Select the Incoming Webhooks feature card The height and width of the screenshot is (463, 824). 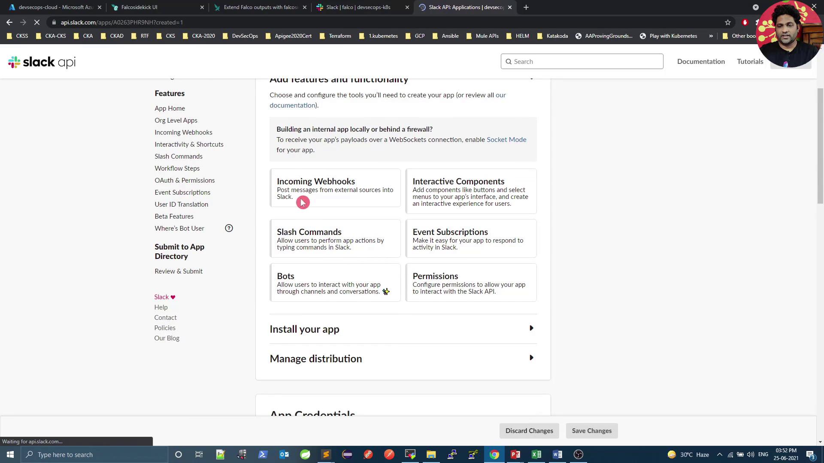(x=335, y=188)
